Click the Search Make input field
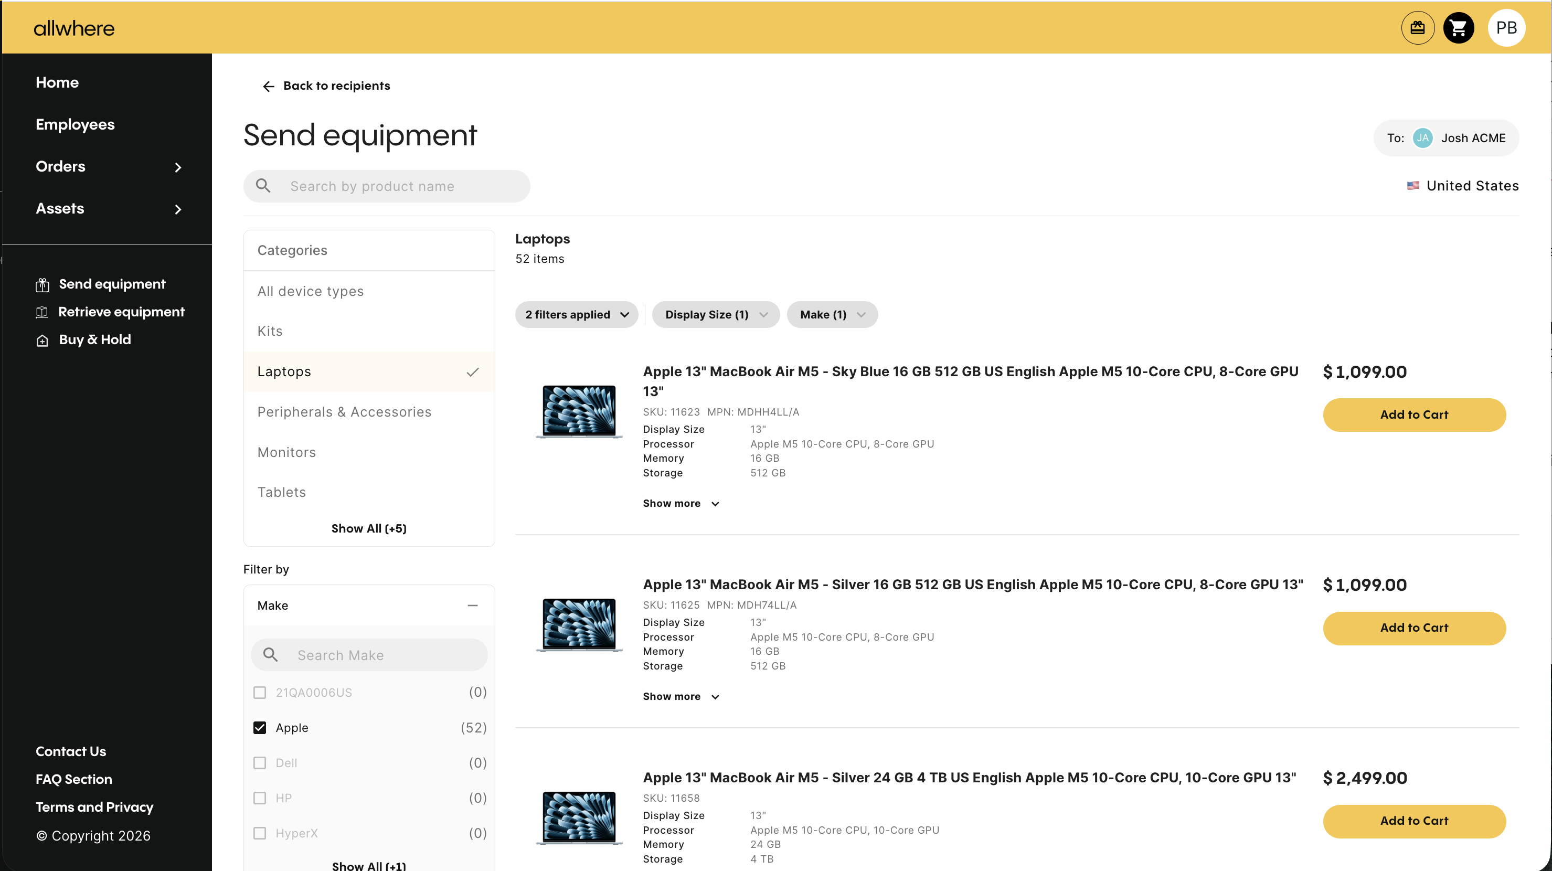 point(369,655)
